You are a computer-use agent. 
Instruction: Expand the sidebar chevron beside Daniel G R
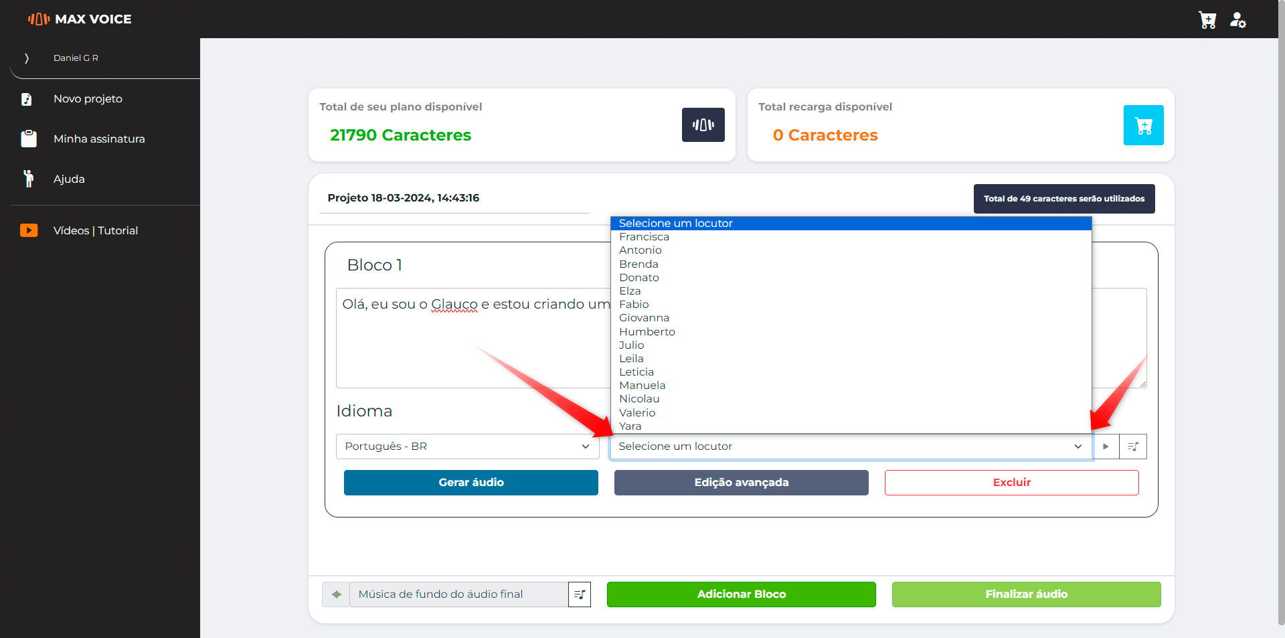click(x=27, y=58)
